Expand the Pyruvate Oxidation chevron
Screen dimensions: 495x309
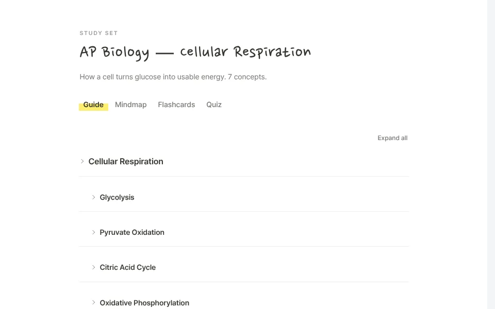[93, 232]
